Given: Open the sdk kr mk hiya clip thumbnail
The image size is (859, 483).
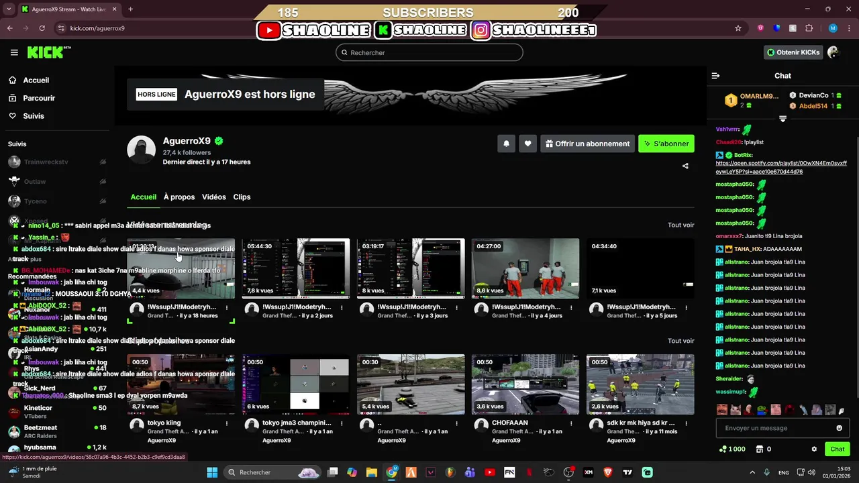Looking at the screenshot, I should (640, 384).
